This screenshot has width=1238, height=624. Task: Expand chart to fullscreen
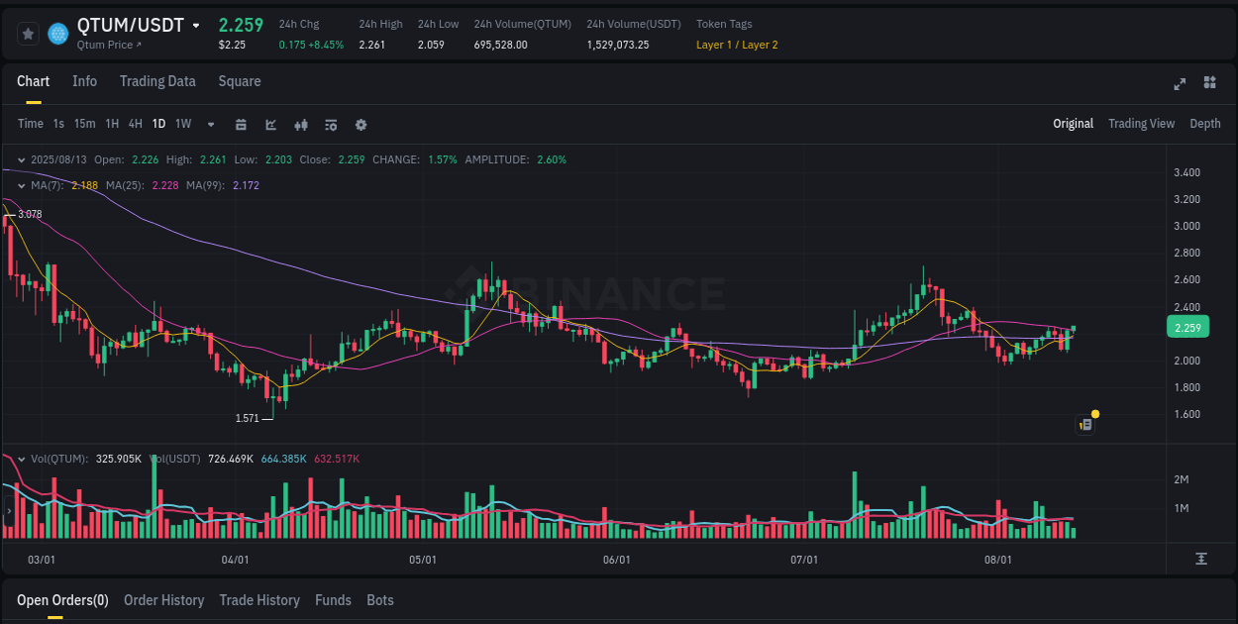(x=1179, y=84)
